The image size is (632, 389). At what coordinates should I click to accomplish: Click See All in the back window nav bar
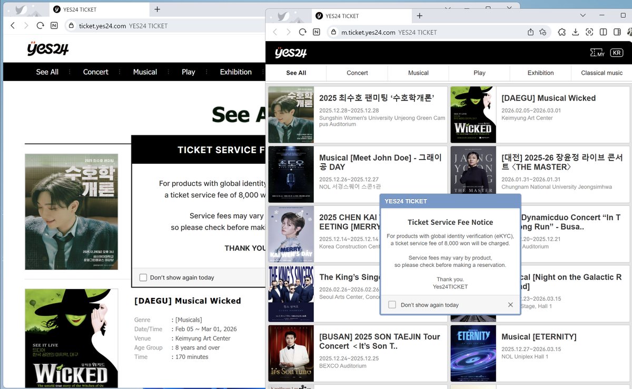(x=47, y=72)
